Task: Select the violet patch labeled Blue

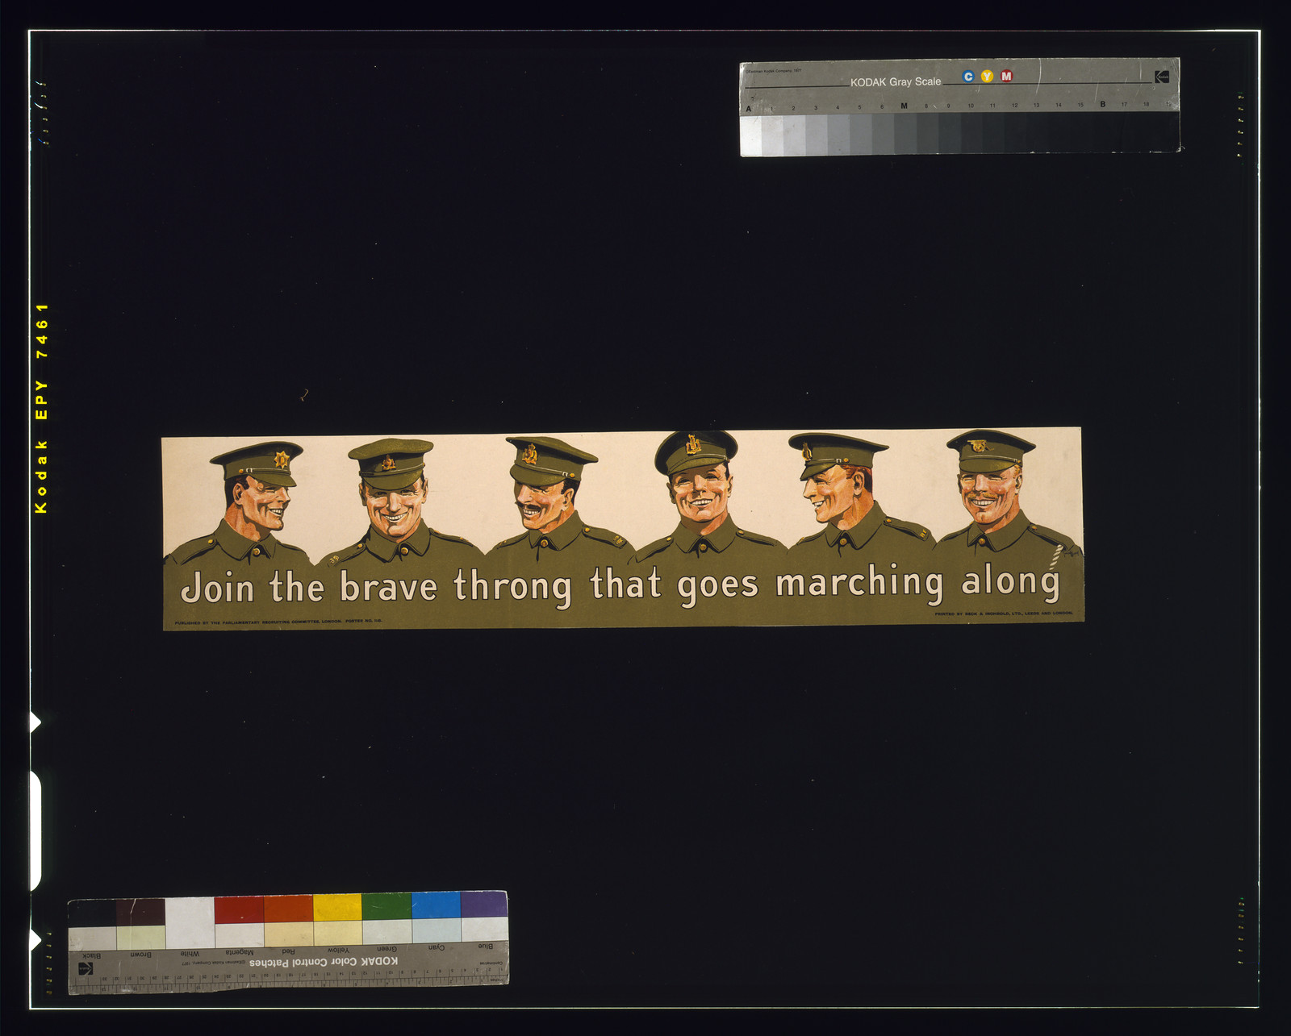Action: click(x=484, y=905)
